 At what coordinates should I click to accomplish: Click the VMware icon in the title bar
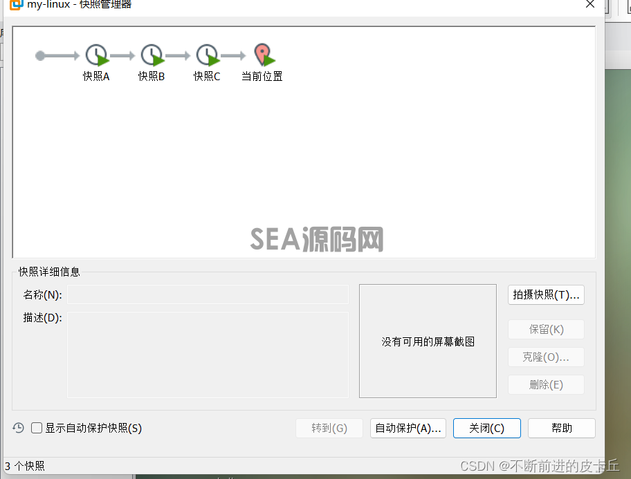tap(16, 4)
